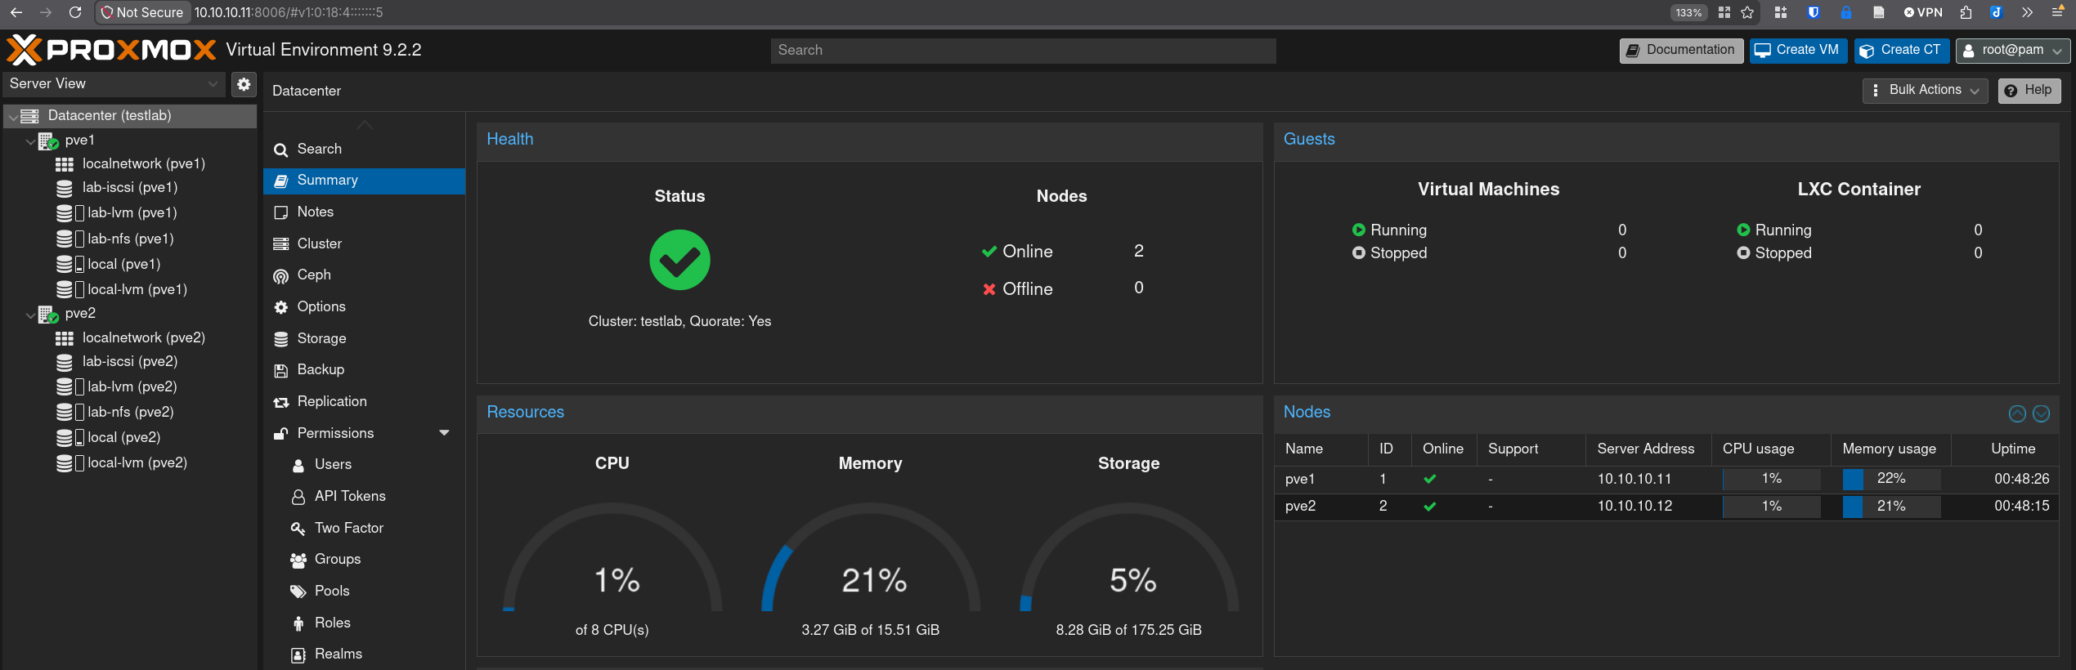Open the Server View dropdown
Screen dimensions: 2076x670
click(x=114, y=84)
